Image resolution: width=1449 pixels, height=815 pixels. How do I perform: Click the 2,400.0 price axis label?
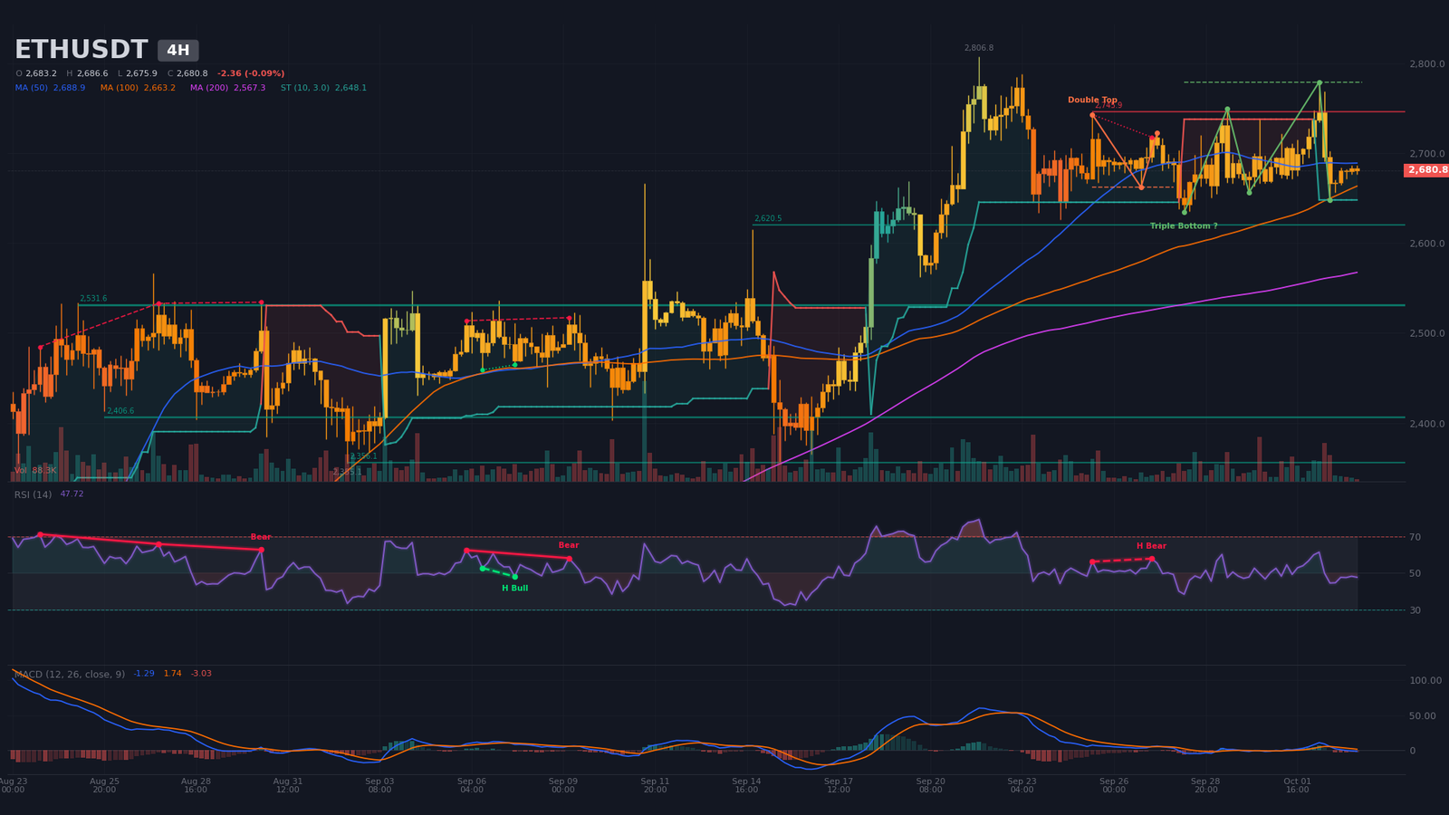[1427, 424]
